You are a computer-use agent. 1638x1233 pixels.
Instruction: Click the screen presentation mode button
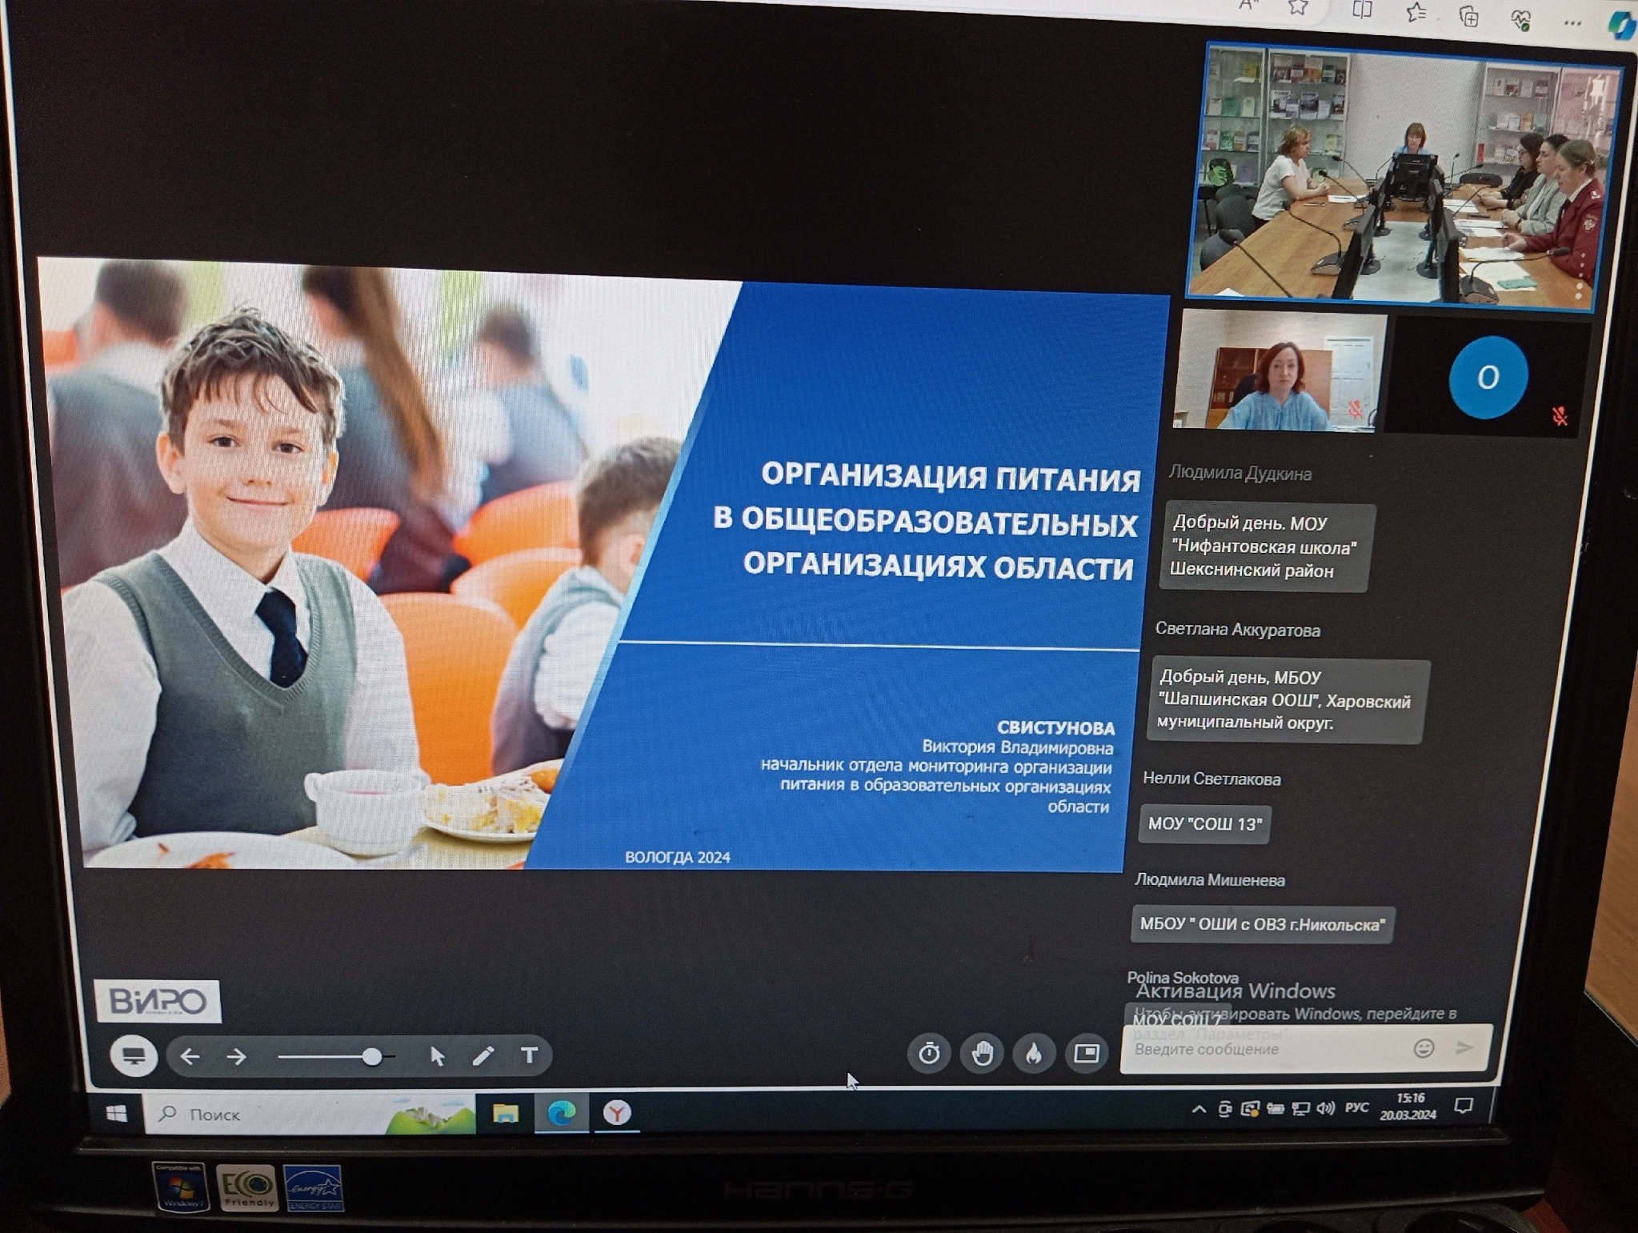click(x=134, y=1056)
